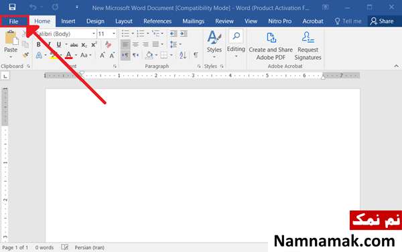Screen dimensions: 402x252
Task: Toggle Bold formatting
Action: 38,45
